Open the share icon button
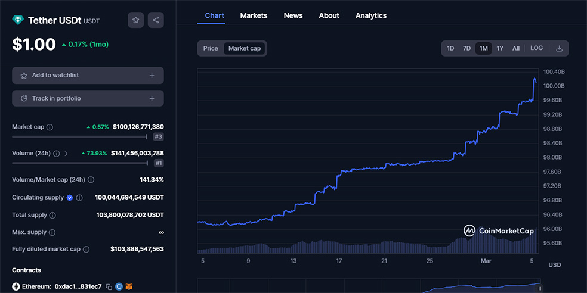 point(156,20)
